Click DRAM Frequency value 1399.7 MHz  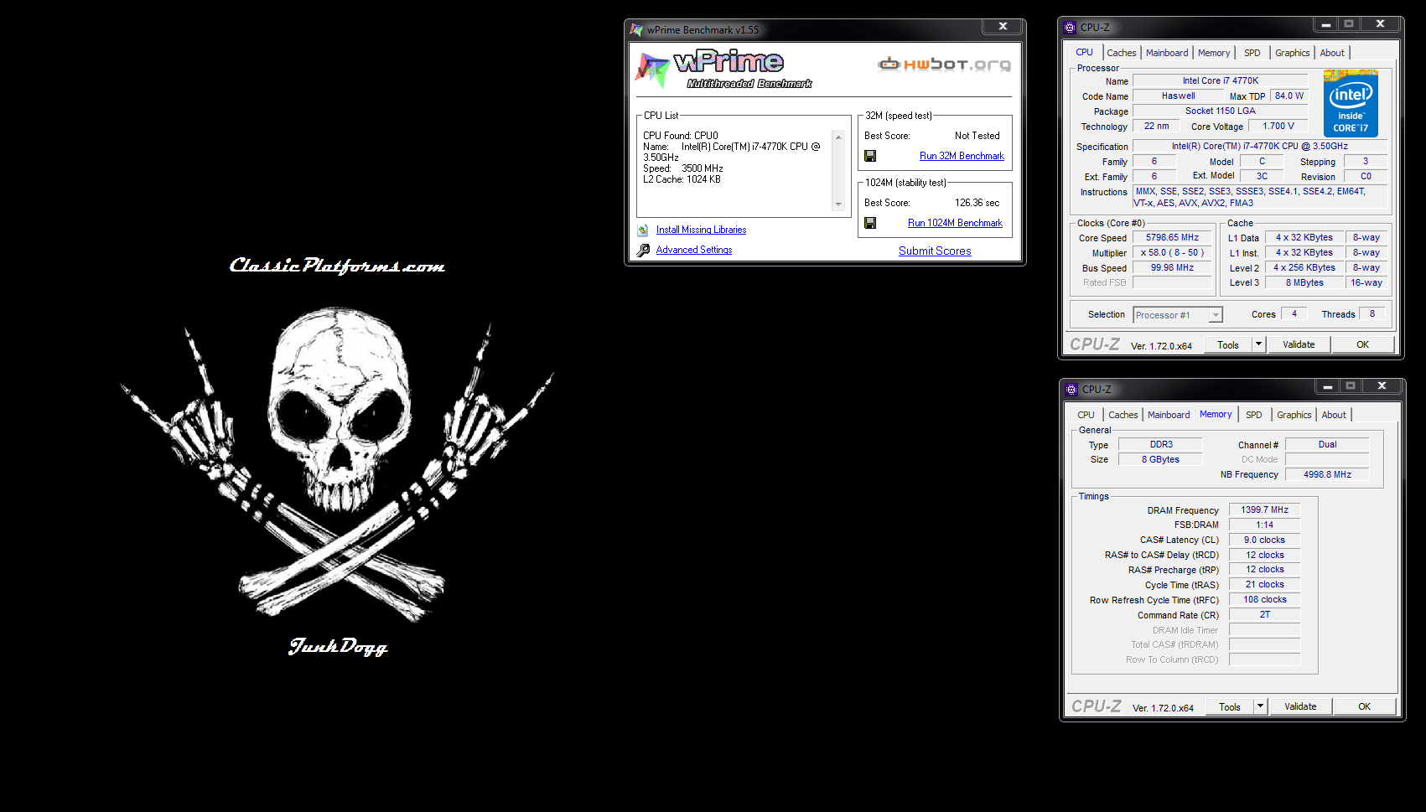tap(1264, 509)
